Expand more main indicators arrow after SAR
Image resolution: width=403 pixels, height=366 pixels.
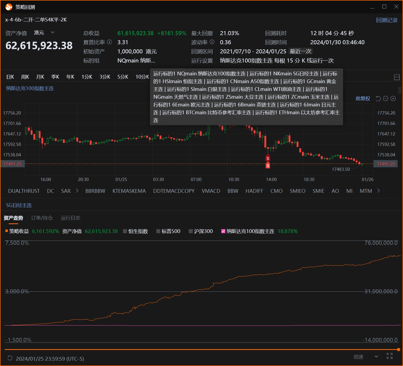pyautogui.click(x=77, y=191)
